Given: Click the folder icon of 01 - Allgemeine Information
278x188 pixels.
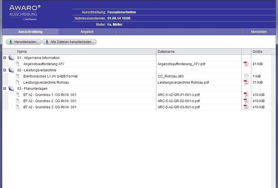Looking at the screenshot, I should 11,58.
